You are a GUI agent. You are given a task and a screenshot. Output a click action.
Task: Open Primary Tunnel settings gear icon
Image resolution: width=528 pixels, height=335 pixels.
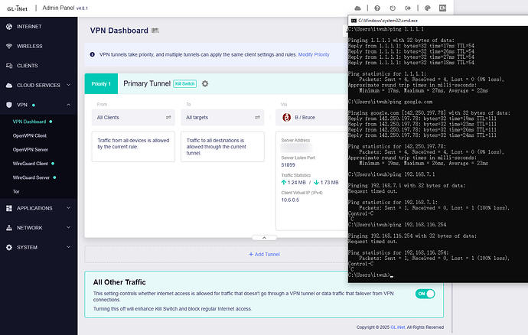[204, 83]
